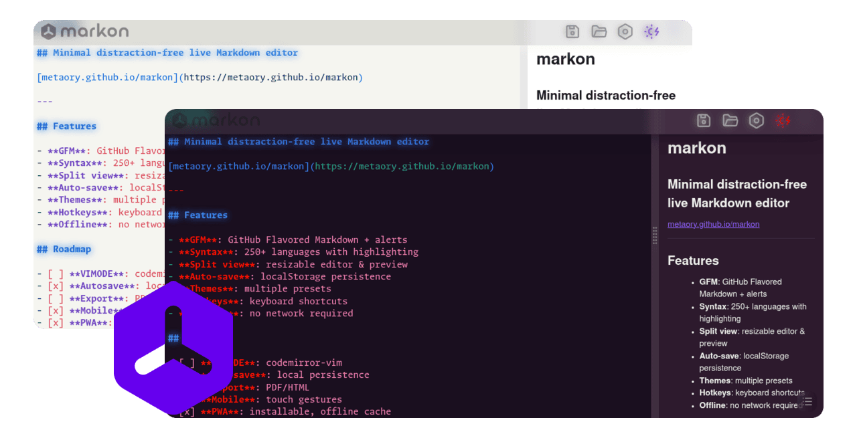Viewport: 857px width, 428px height.
Task: Click the faded markon logo in dark window header
Action: coord(216,120)
